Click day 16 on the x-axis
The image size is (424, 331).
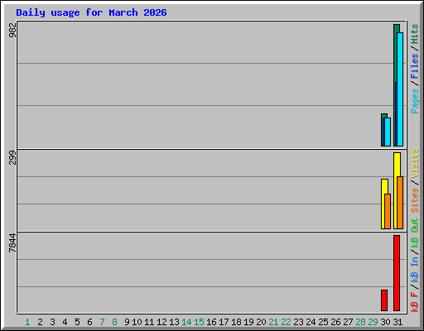pos(211,322)
